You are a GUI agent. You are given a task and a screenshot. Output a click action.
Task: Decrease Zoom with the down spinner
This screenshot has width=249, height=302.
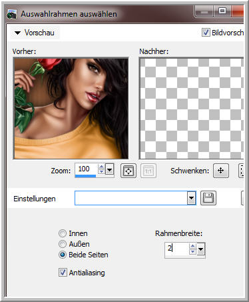coord(101,171)
